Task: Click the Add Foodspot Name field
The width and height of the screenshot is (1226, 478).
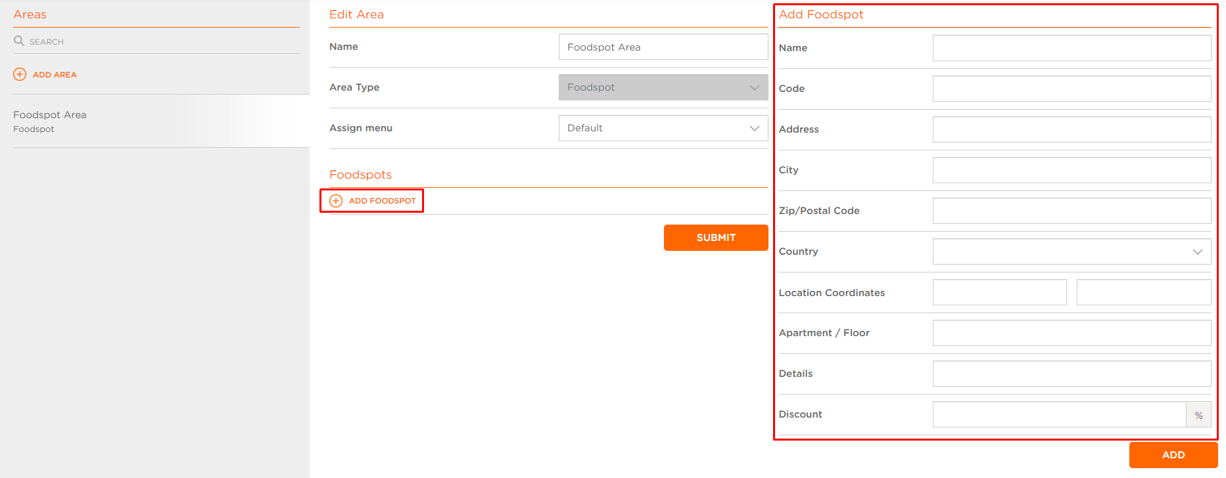Action: tap(1072, 48)
